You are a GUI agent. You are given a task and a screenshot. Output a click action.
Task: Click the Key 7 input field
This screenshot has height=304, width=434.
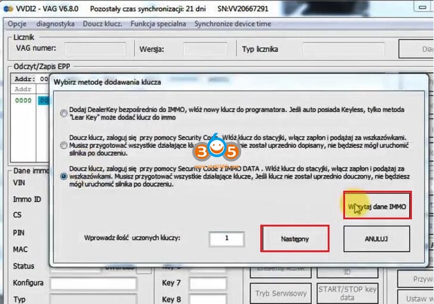pyautogui.click(x=208, y=284)
